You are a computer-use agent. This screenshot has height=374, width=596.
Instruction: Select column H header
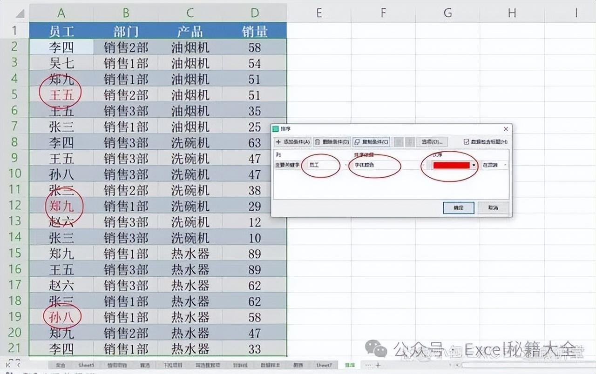click(512, 13)
